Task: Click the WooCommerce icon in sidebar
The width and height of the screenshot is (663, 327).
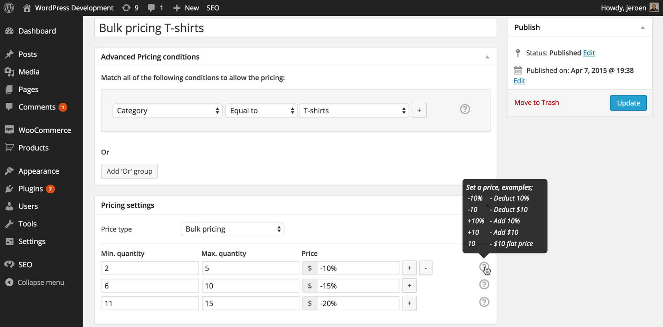Action: tap(9, 130)
